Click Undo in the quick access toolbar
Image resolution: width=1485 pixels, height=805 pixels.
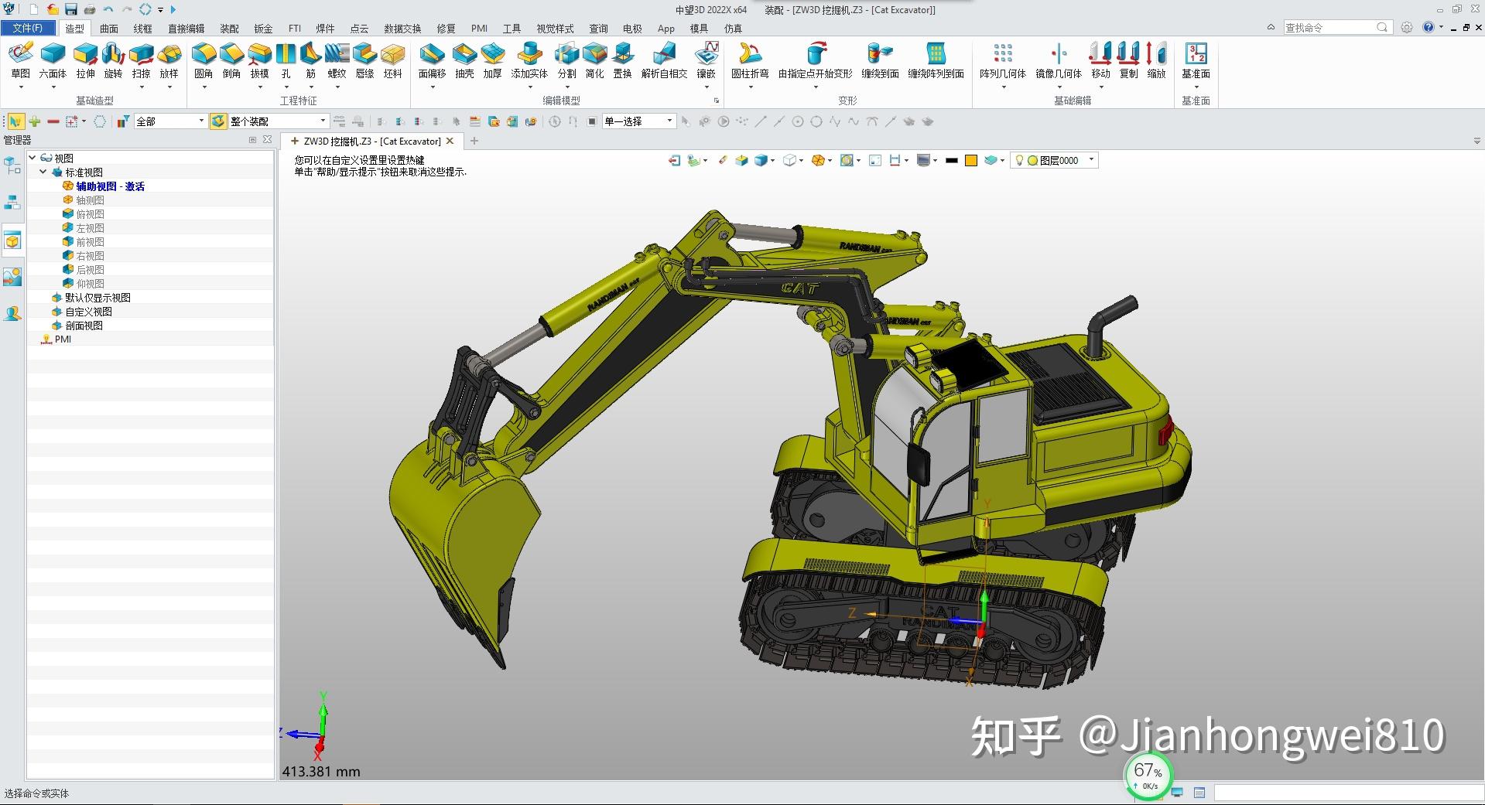(x=108, y=9)
